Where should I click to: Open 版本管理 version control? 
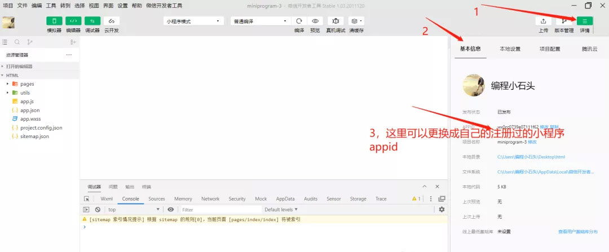pos(564,21)
